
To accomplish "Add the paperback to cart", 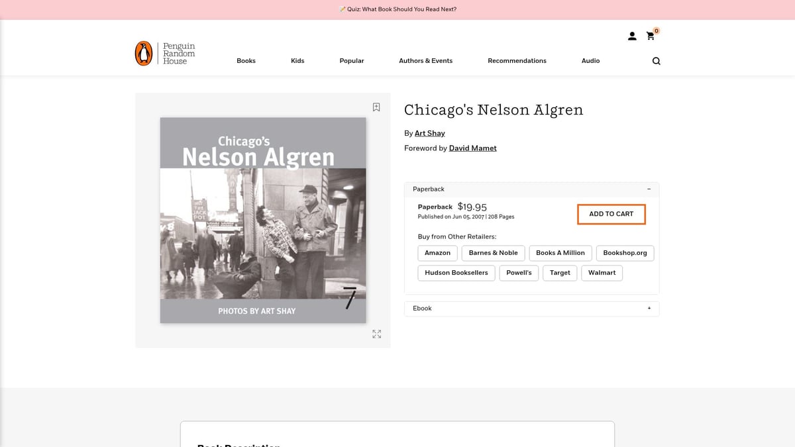I will [611, 214].
